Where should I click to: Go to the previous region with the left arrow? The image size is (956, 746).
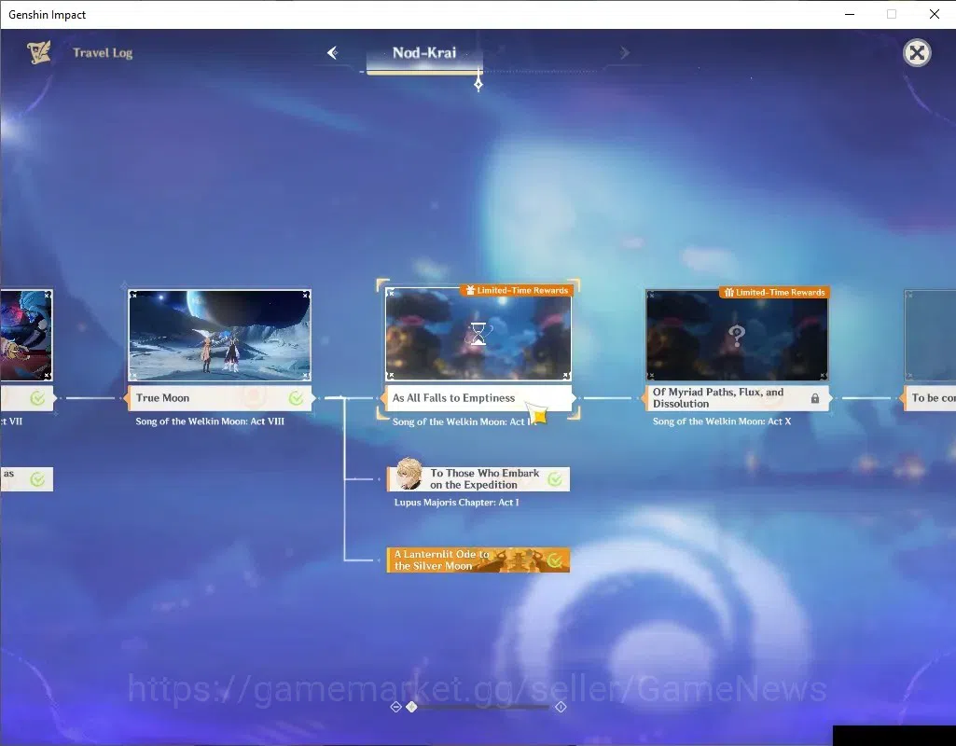(332, 53)
